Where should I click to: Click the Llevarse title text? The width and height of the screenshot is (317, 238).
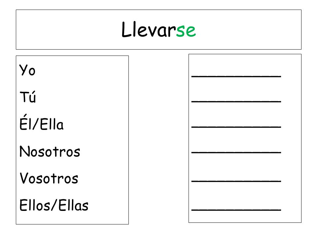coord(159,29)
